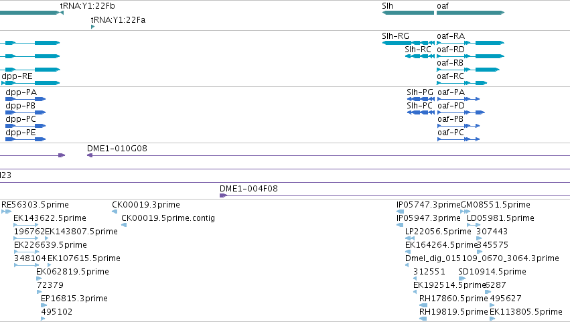570x322 pixels.
Task: Click the tRNA:Y1:22Fa gene label
Action: 118,20
